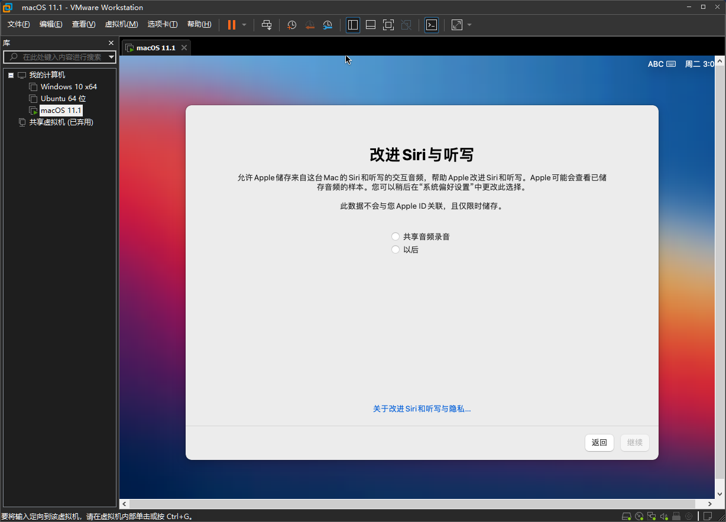Open the power options dropdown arrow beside pause

[244, 25]
